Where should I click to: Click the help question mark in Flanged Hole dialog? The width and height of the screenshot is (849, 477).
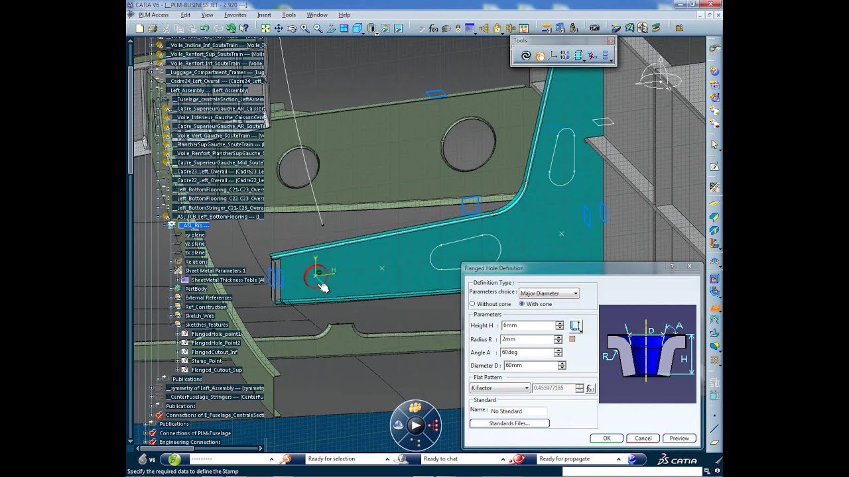[672, 267]
